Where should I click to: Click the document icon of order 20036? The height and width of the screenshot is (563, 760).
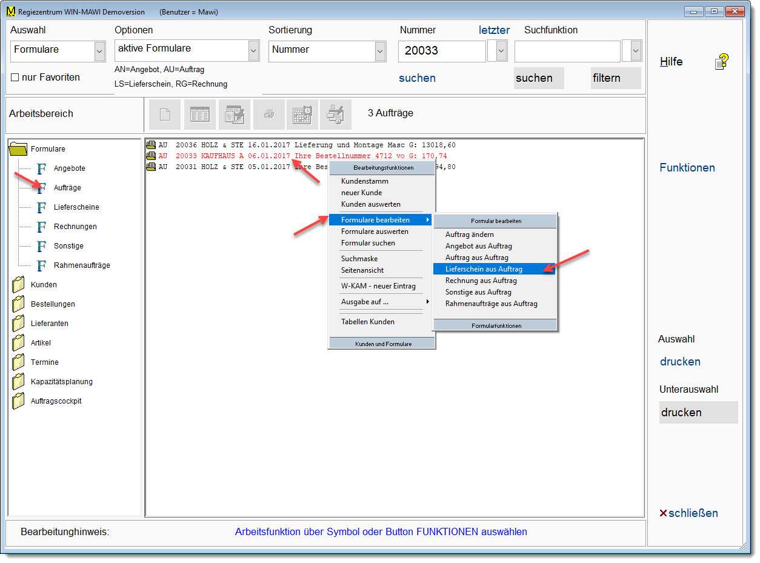pyautogui.click(x=151, y=145)
